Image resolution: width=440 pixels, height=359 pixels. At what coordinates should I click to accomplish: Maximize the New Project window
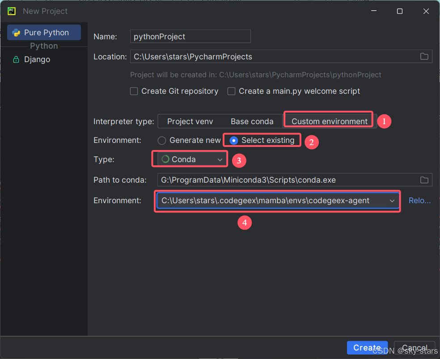click(400, 11)
